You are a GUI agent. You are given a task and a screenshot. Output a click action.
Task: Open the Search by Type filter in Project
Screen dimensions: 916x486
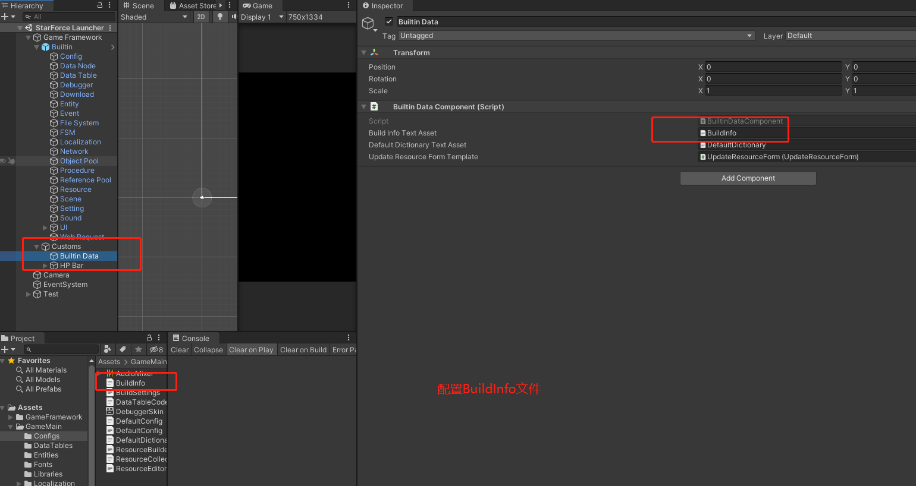click(x=108, y=349)
